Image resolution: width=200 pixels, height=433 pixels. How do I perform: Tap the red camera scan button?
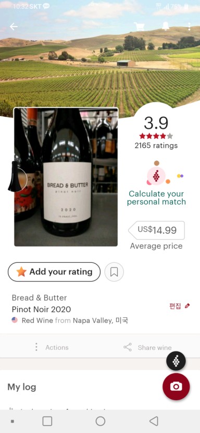(176, 386)
